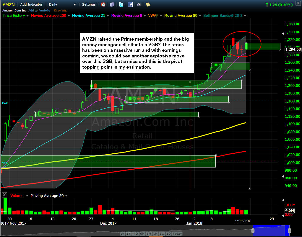Click the camera snapshot icon
Screen dimensions: 302x237
pos(139,5)
